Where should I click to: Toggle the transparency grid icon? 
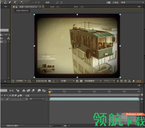pyautogui.click(x=81, y=81)
